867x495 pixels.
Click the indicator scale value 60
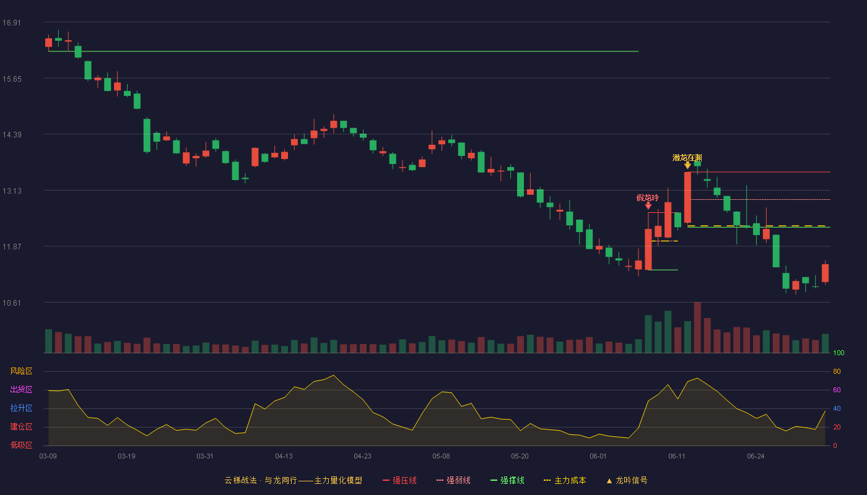(x=837, y=390)
